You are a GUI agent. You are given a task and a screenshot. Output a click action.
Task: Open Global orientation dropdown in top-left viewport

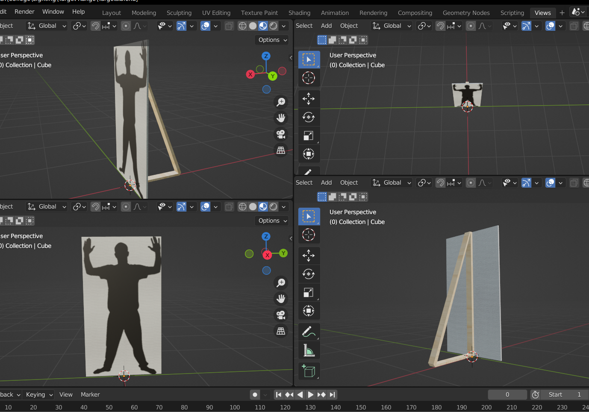[47, 26]
